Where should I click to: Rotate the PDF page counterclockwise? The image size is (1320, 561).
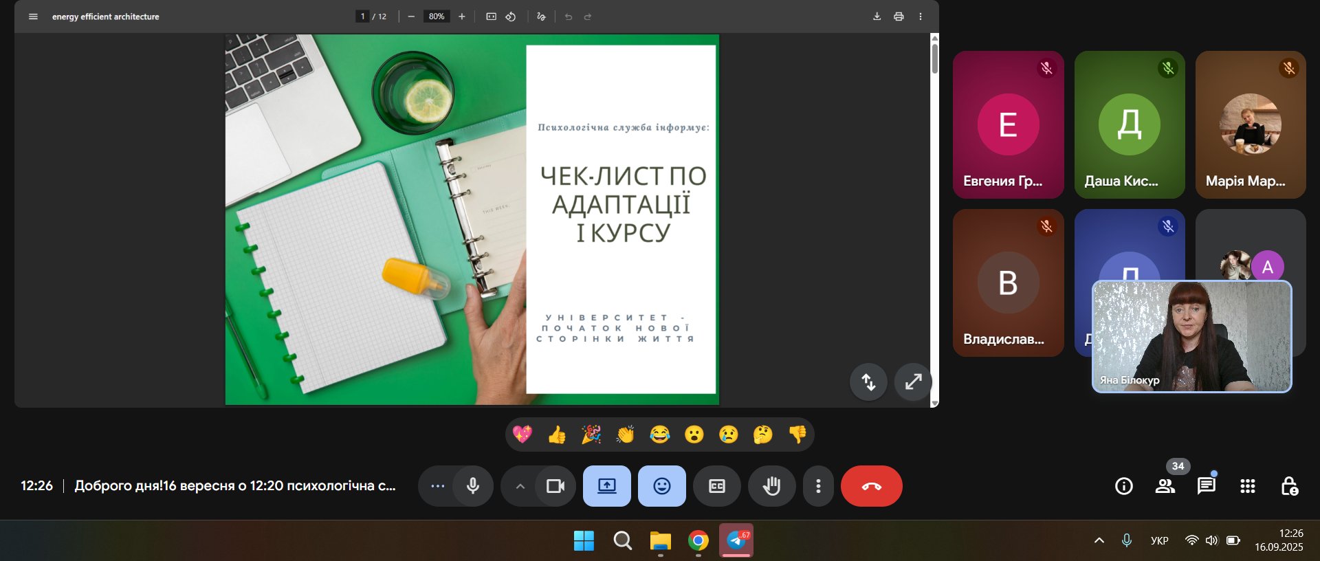(x=511, y=16)
